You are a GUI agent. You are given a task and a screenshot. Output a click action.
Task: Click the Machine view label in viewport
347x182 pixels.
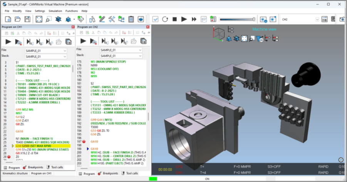(264, 29)
